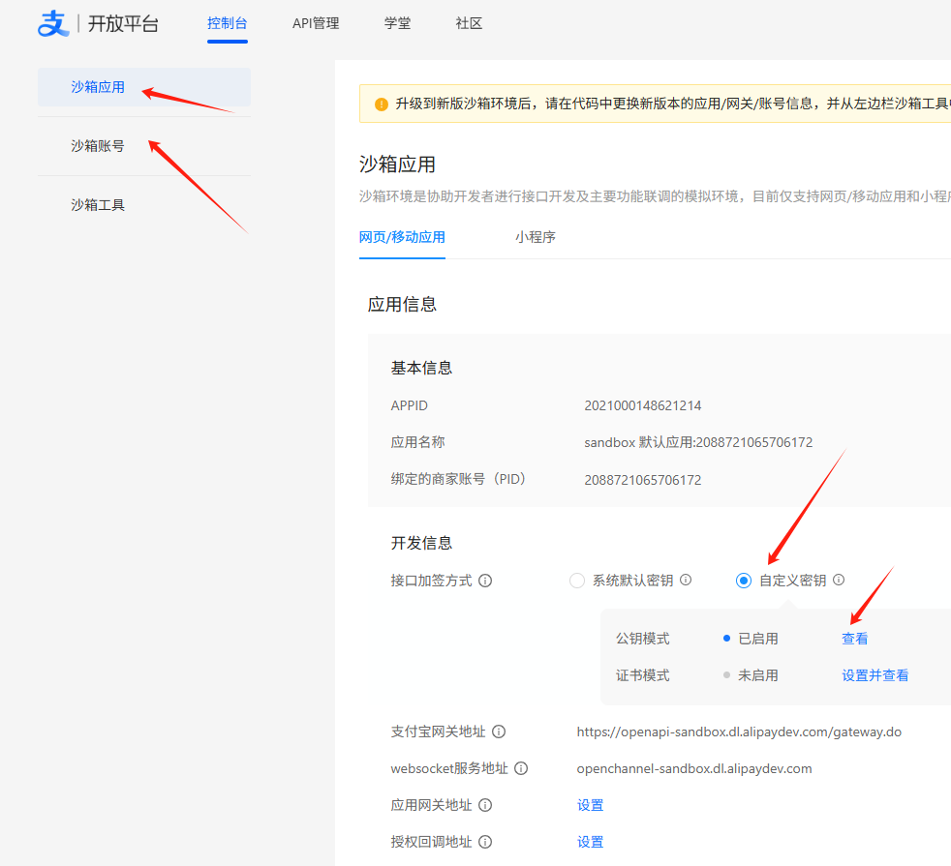Open 社区 in top navigation
The width and height of the screenshot is (951, 866).
(469, 23)
